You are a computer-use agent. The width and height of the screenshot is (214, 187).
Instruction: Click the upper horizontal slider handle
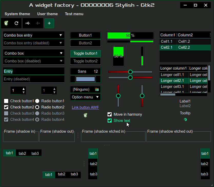click(x=130, y=72)
